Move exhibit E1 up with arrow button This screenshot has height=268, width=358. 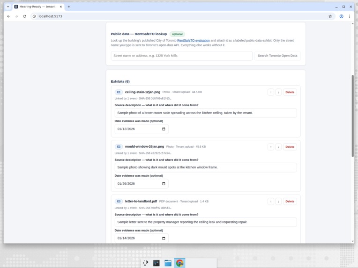coord(271,92)
